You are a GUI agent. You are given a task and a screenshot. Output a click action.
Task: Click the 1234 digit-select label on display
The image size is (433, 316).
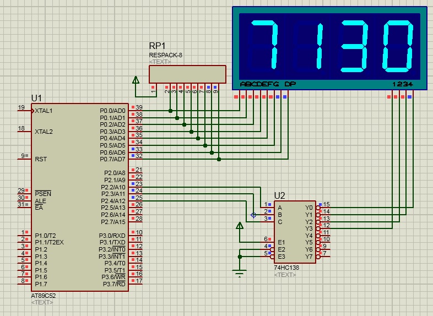[403, 84]
